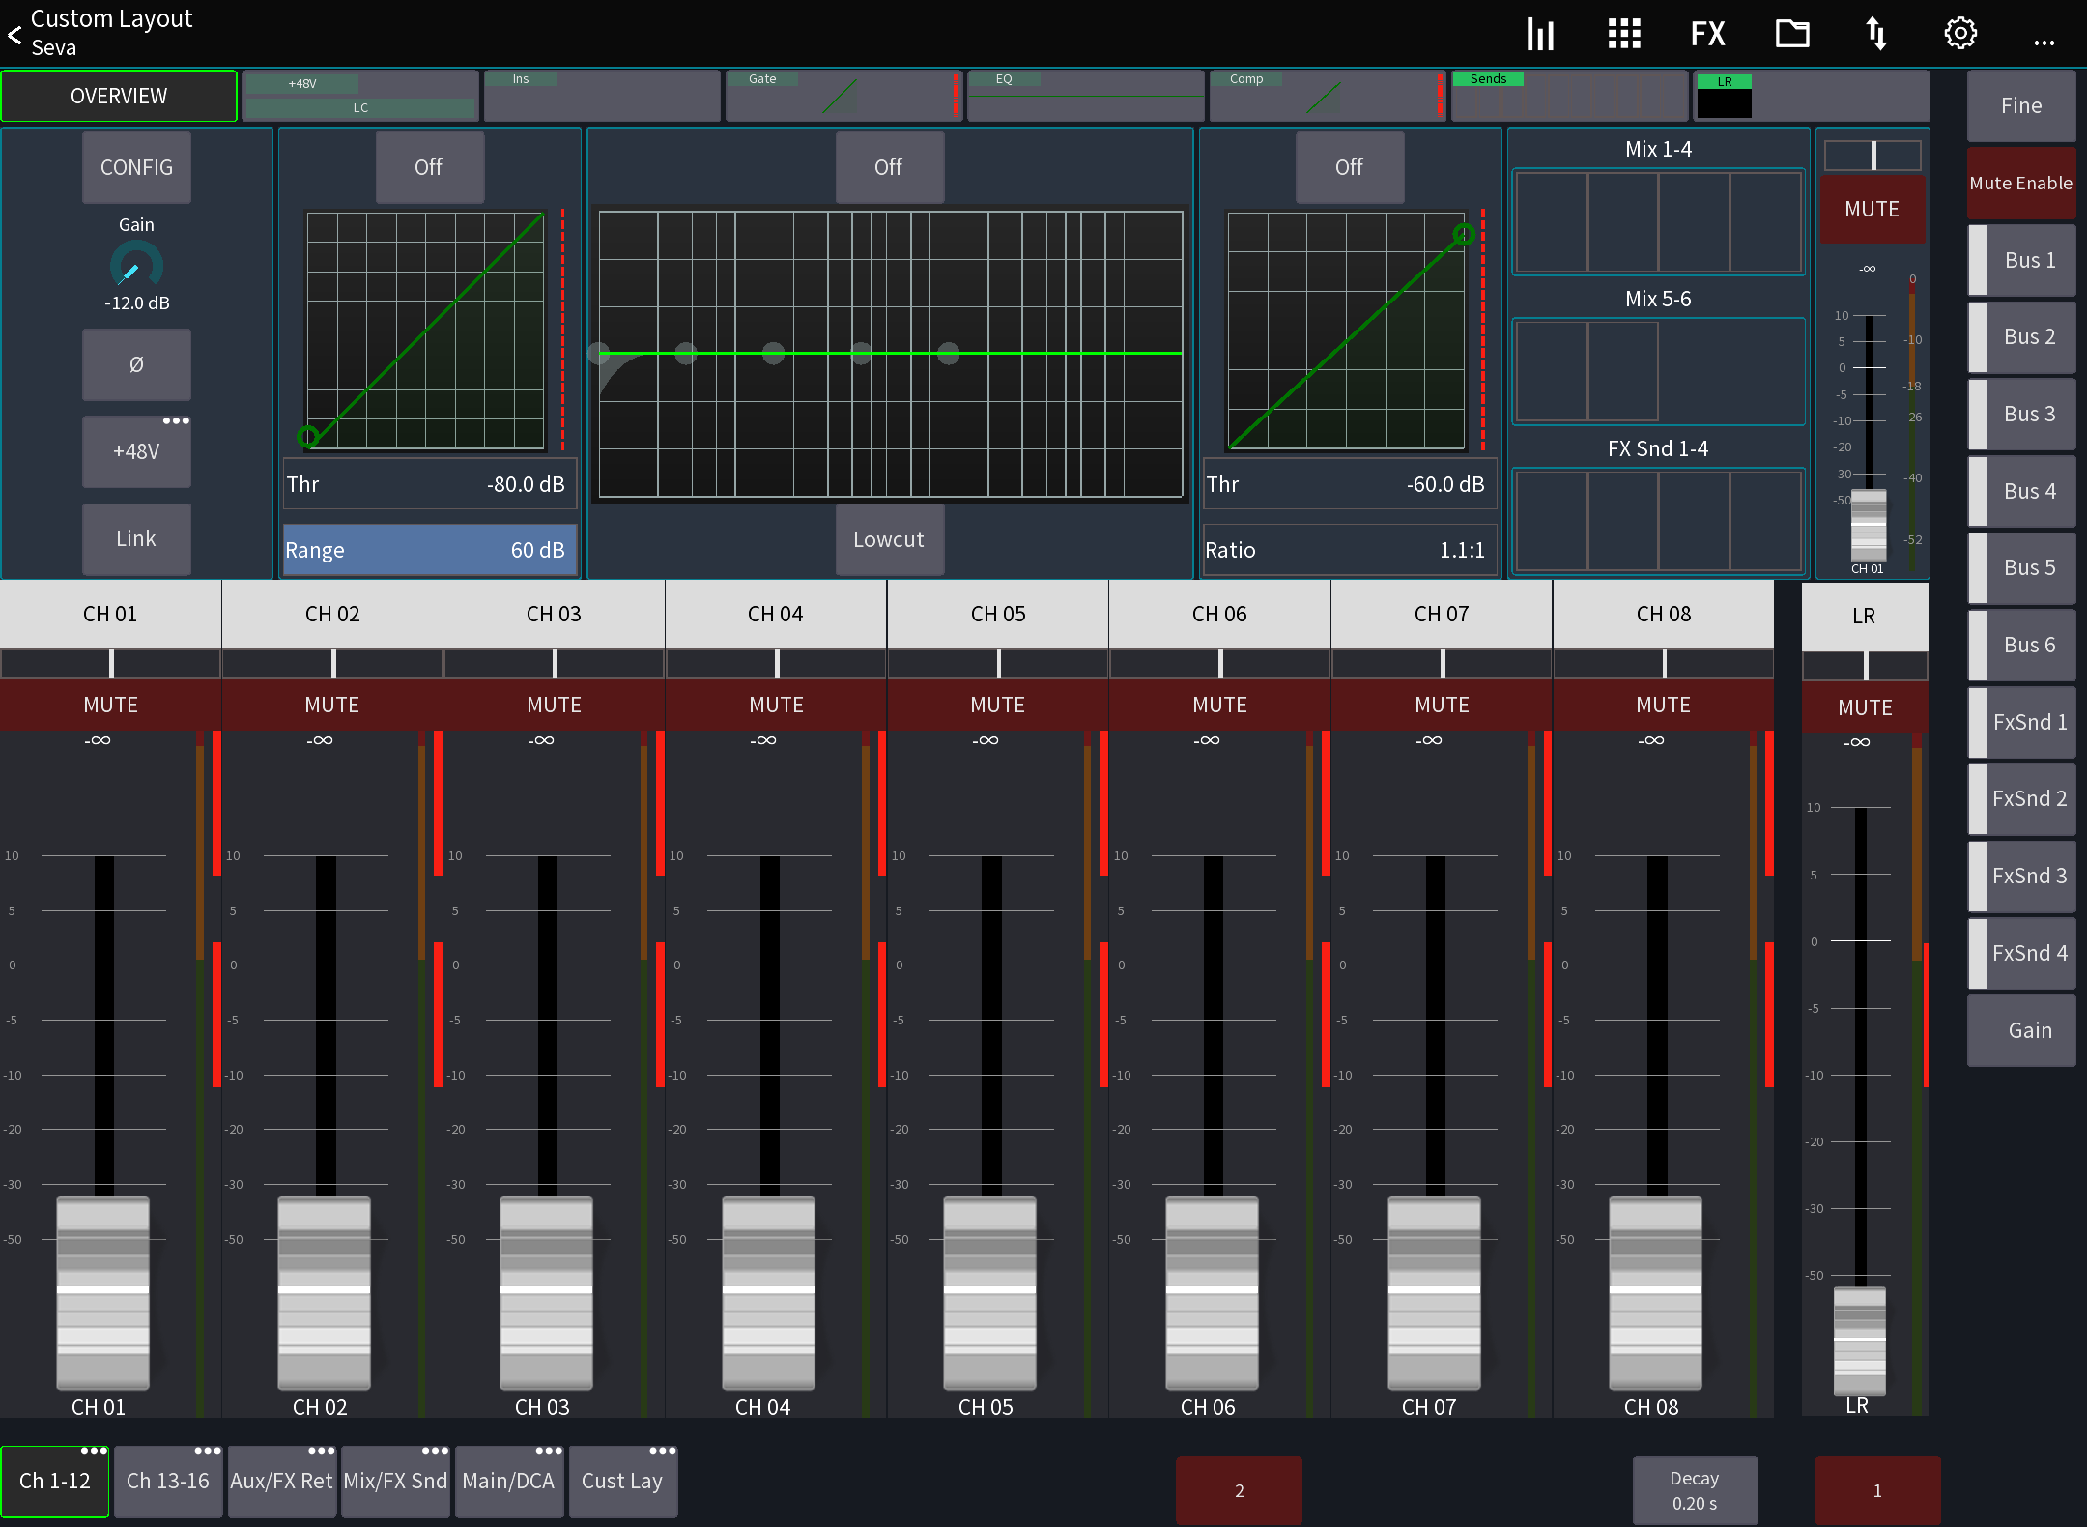Click the back arrow next to Custom Layout
2087x1527 pixels.
pos(14,35)
